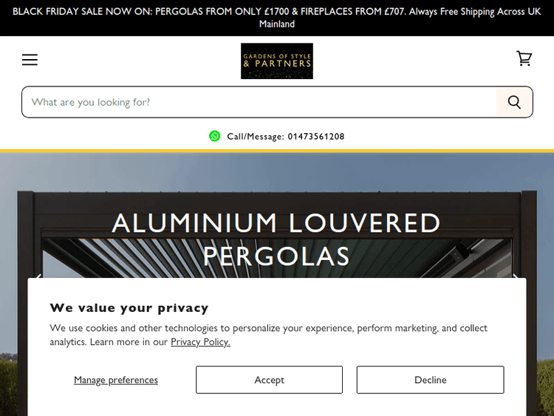Decline cookies in the privacy dialog

(x=430, y=380)
